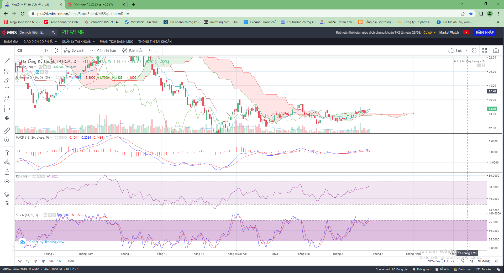
Task: Open the object tree layers panel
Action: pos(7,194)
